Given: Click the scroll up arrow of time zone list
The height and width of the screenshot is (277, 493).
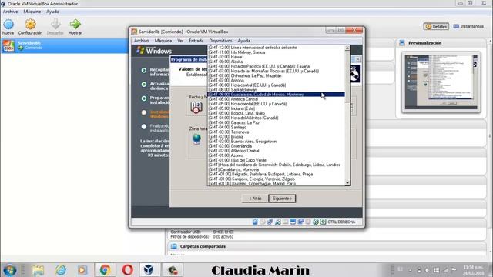Looking at the screenshot, I should (347, 48).
